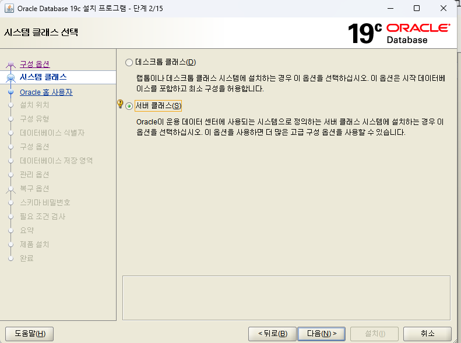This screenshot has width=461, height=343.
Task: Click 데이터베이스 식별자 step in sidebar
Action: click(52, 133)
